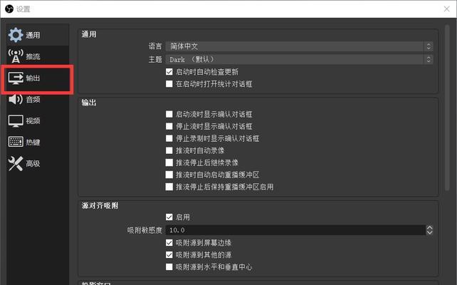Switch to the 热键 tab
This screenshot has height=285, width=457.
tap(38, 142)
